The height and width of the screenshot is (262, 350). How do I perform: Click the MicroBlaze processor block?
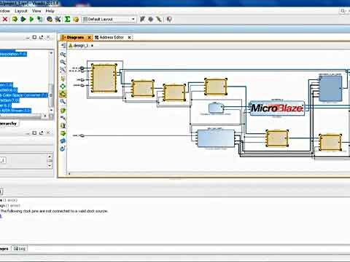point(277,108)
